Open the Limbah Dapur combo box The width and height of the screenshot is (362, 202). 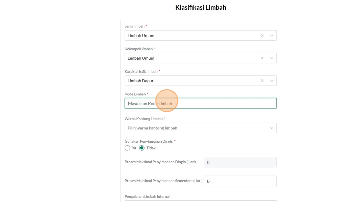pyautogui.click(x=191, y=81)
